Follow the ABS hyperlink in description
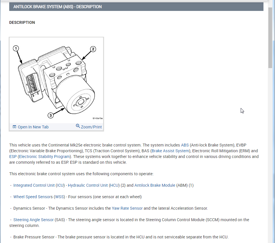The height and width of the screenshot is (243, 275). click(185, 145)
